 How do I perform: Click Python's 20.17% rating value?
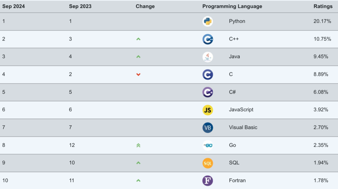pyautogui.click(x=322, y=21)
